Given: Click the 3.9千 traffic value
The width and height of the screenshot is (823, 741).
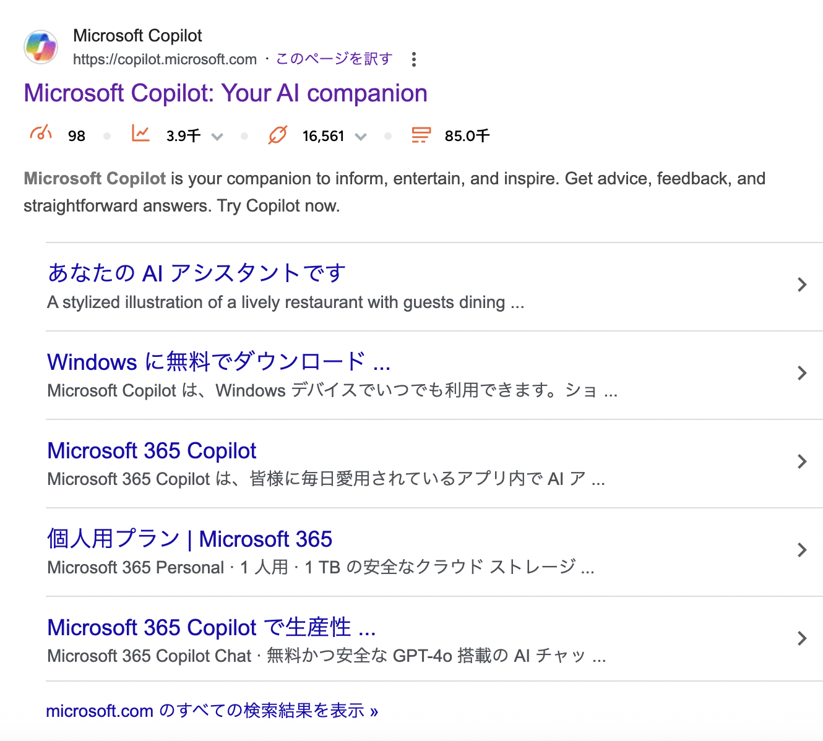Looking at the screenshot, I should 183,136.
